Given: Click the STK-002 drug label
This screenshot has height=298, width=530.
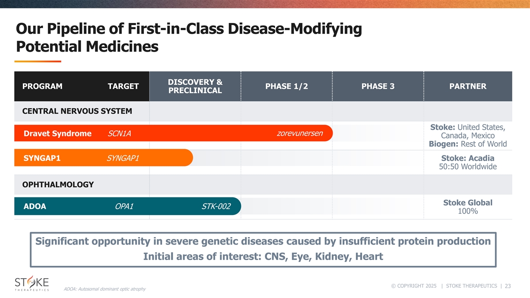Looking at the screenshot, I should [x=216, y=206].
